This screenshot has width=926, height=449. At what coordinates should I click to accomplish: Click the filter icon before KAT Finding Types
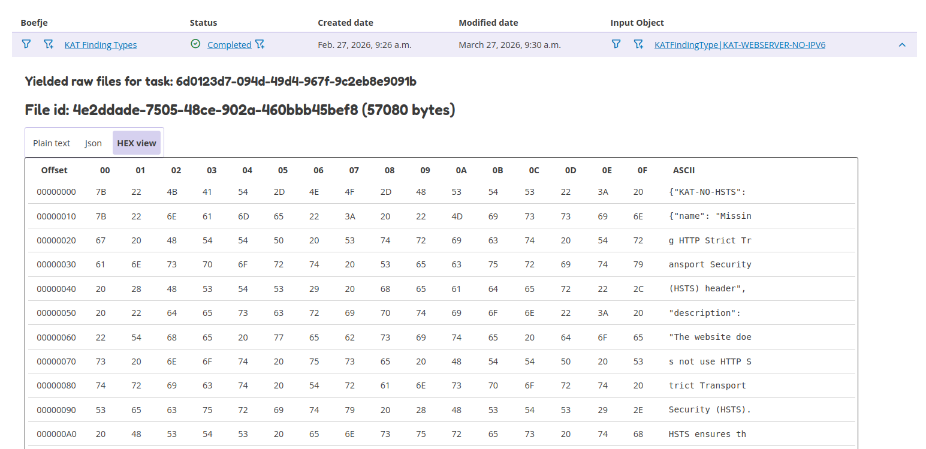pyautogui.click(x=26, y=44)
